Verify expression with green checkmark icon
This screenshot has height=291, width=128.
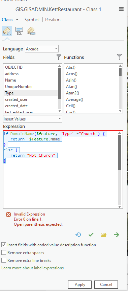(91, 235)
